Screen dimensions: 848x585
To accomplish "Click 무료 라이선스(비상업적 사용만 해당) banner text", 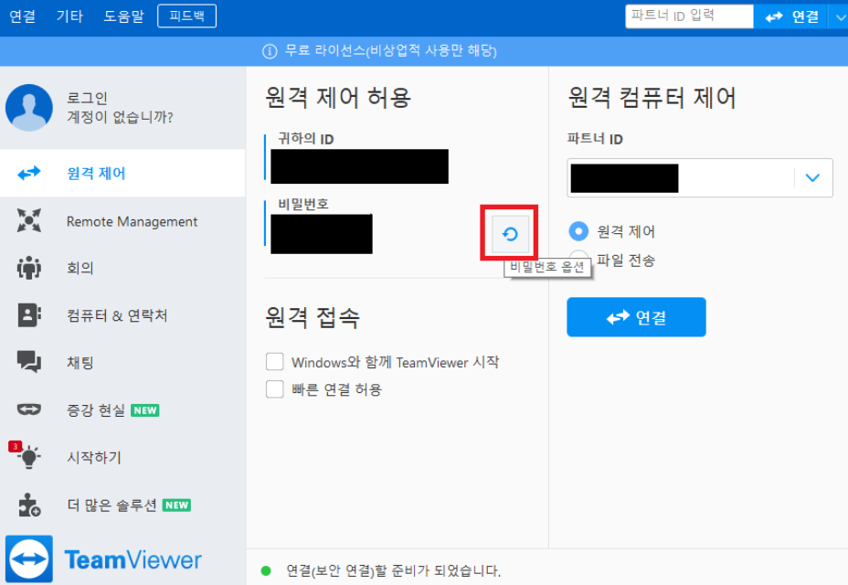I will (390, 51).
